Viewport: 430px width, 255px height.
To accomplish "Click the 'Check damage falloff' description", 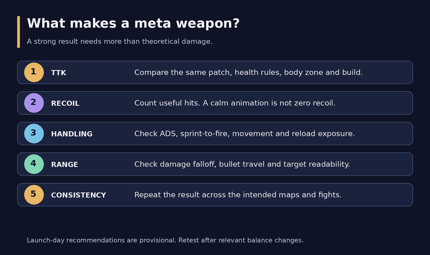I will click(242, 164).
